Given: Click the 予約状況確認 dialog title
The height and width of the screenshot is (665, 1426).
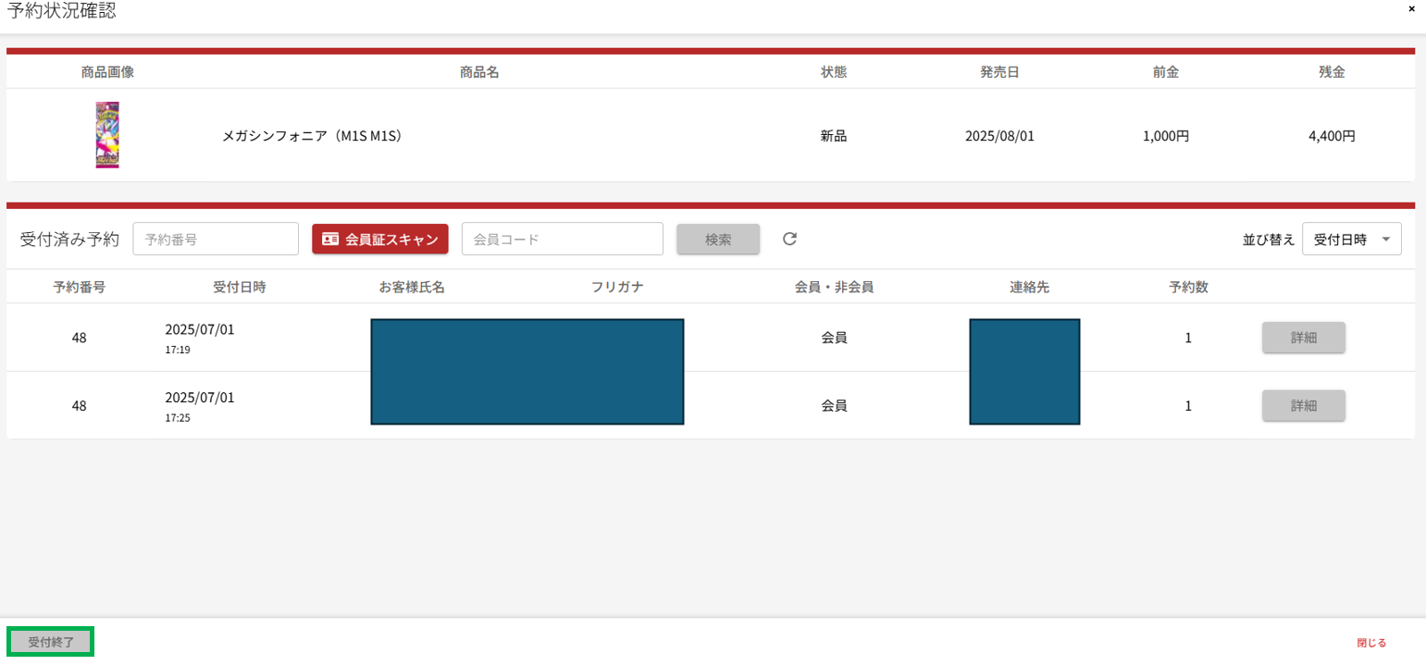Looking at the screenshot, I should point(62,11).
